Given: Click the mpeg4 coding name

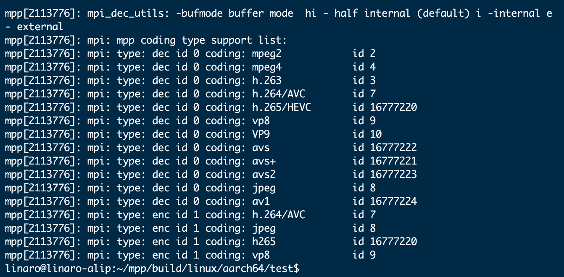Looking at the screenshot, I should click(266, 67).
